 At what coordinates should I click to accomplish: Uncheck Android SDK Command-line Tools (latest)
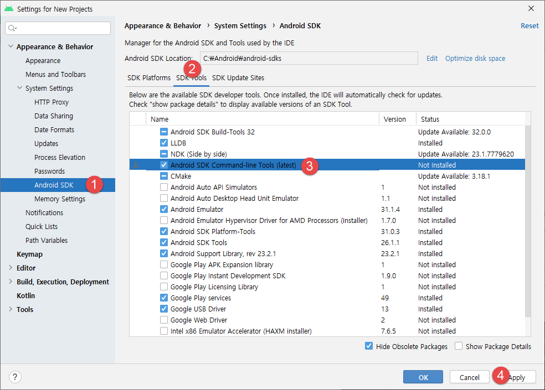(164, 165)
